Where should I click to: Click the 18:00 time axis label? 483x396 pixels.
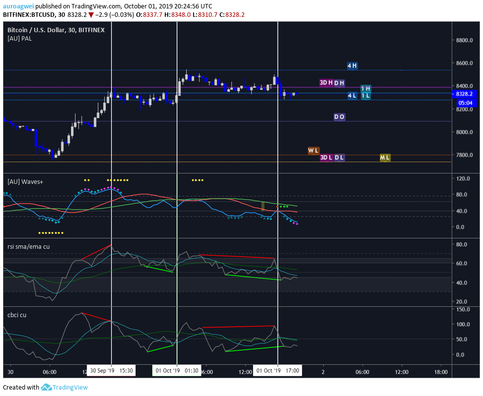(441, 372)
